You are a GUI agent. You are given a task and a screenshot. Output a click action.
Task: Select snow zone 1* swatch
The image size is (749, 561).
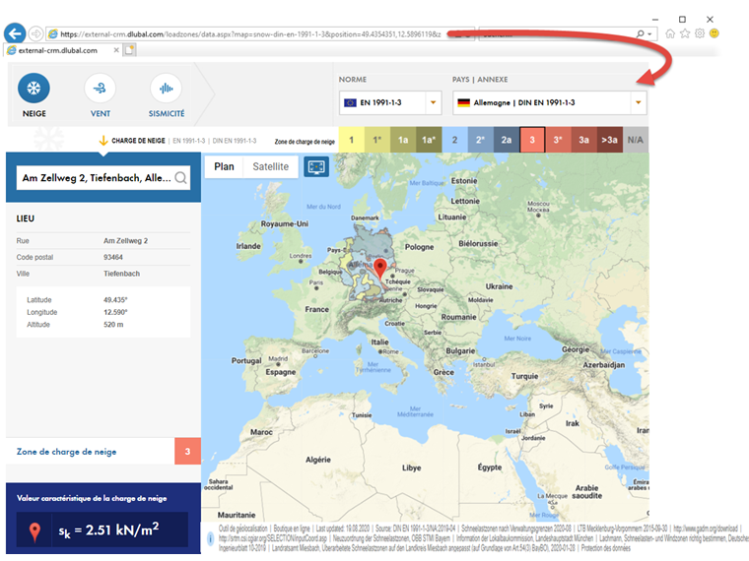point(376,140)
